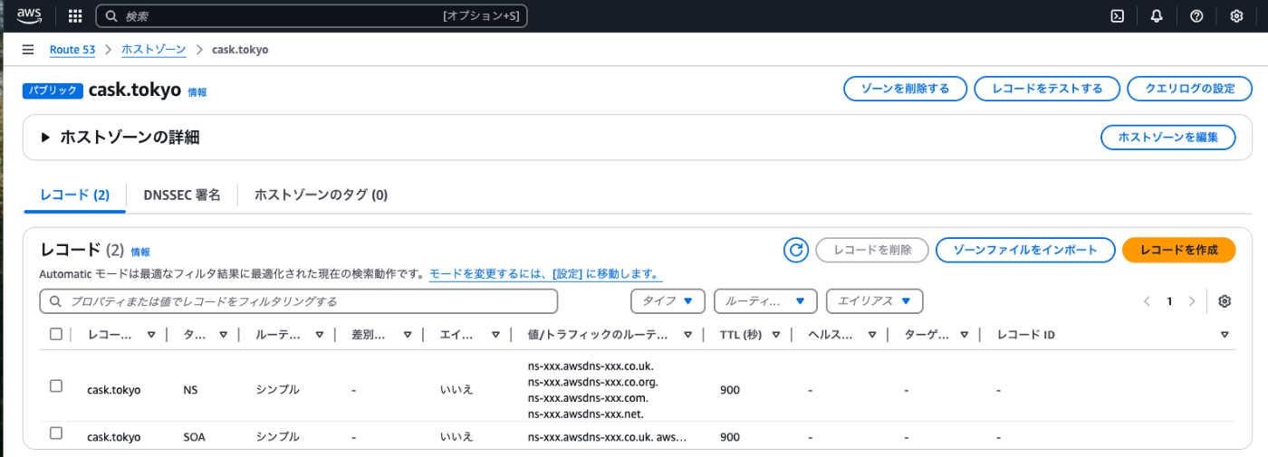Screen dimensions: 1268x457
Task: Click TTL 900 in the SOA row
Action: [x=730, y=437]
